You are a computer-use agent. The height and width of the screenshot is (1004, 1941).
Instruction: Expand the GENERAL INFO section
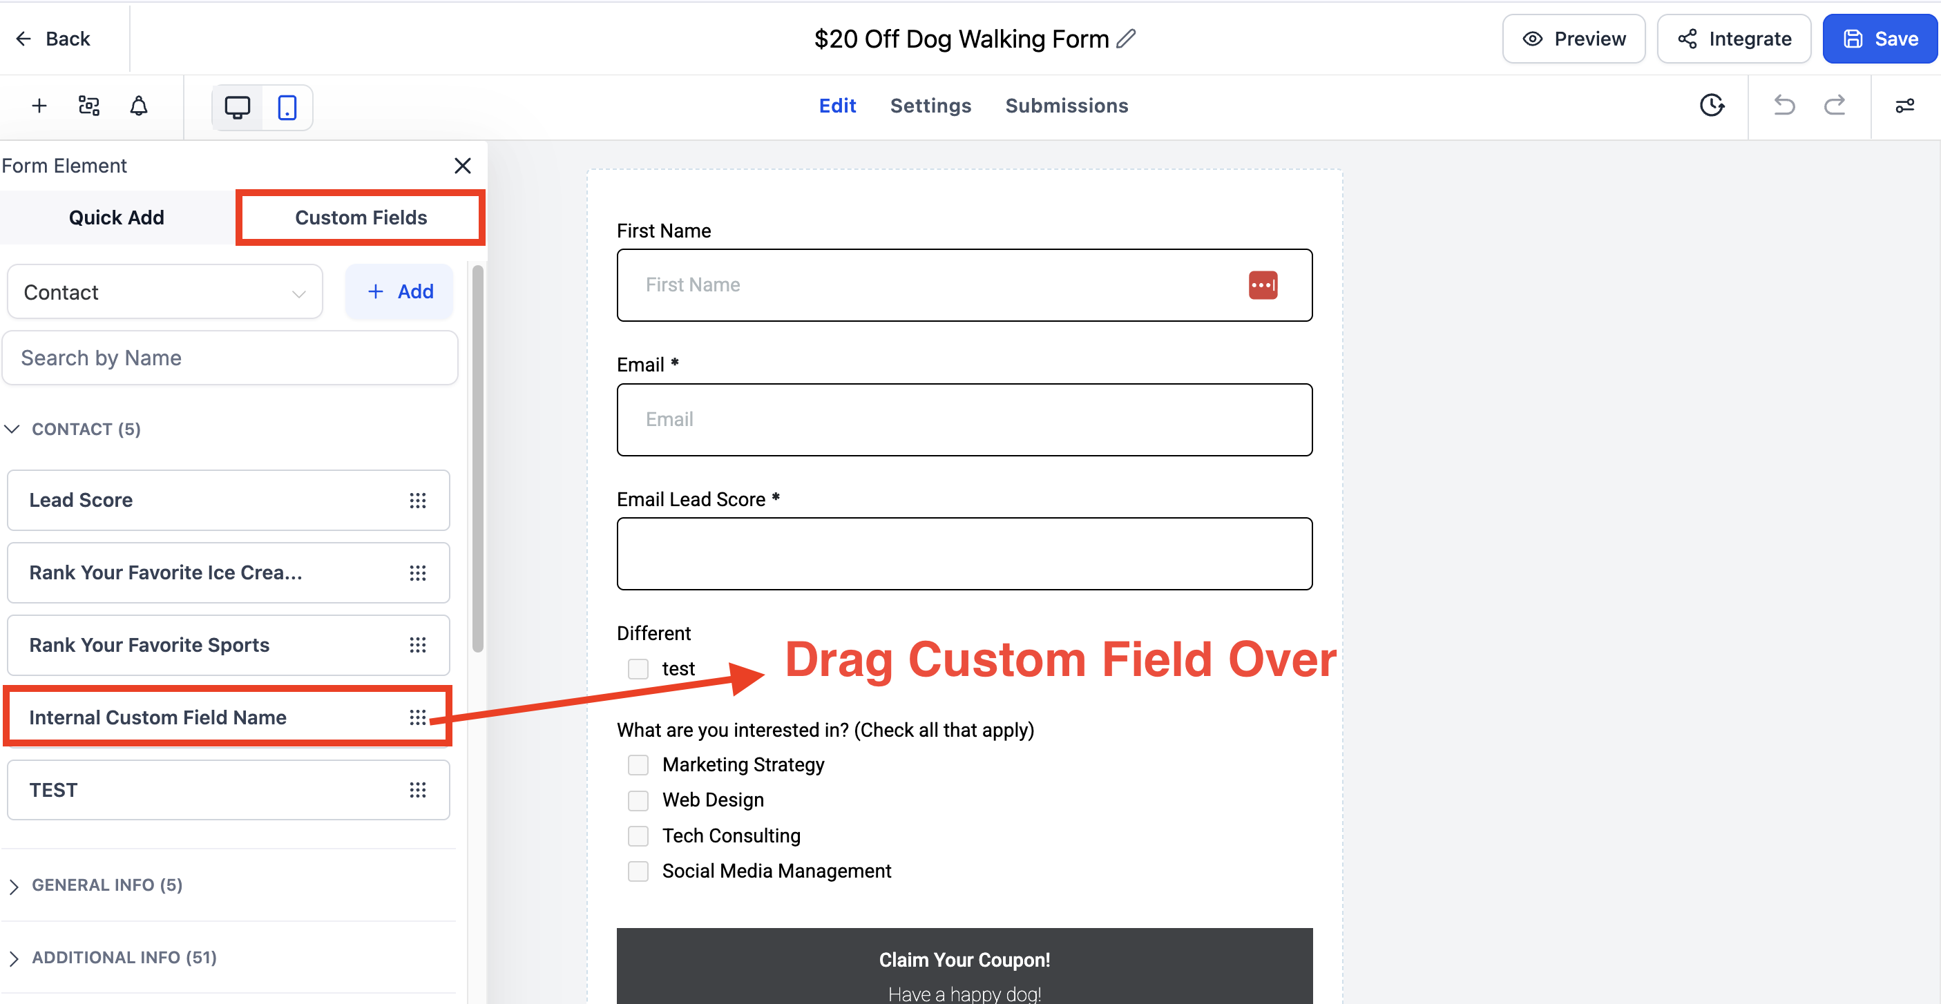pyautogui.click(x=106, y=885)
